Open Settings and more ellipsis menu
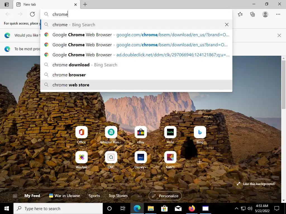This screenshot has width=286, height=214. tap(278, 14)
